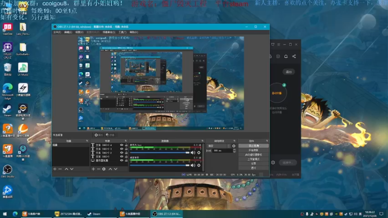
Task: Hide the 文本 (GDI+) 4 source
Action: pos(122,145)
